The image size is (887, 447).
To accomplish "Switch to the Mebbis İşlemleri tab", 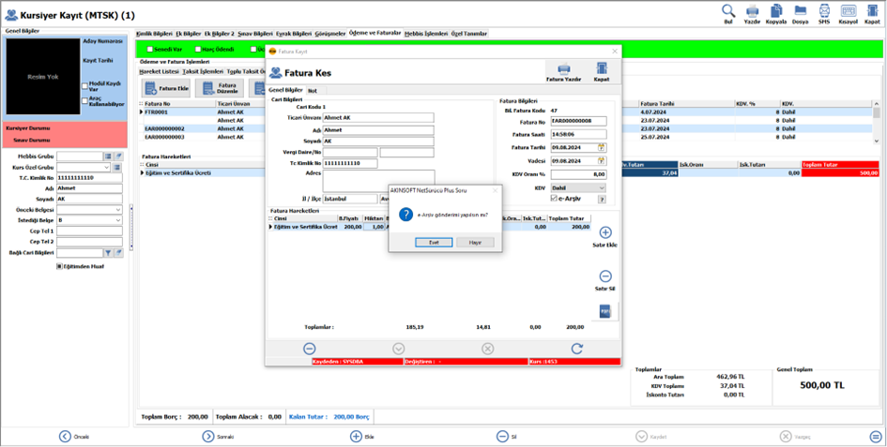I will coord(426,34).
